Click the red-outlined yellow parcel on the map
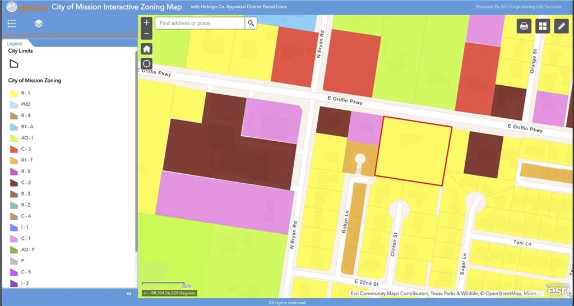This screenshot has height=306, width=574. [414, 151]
